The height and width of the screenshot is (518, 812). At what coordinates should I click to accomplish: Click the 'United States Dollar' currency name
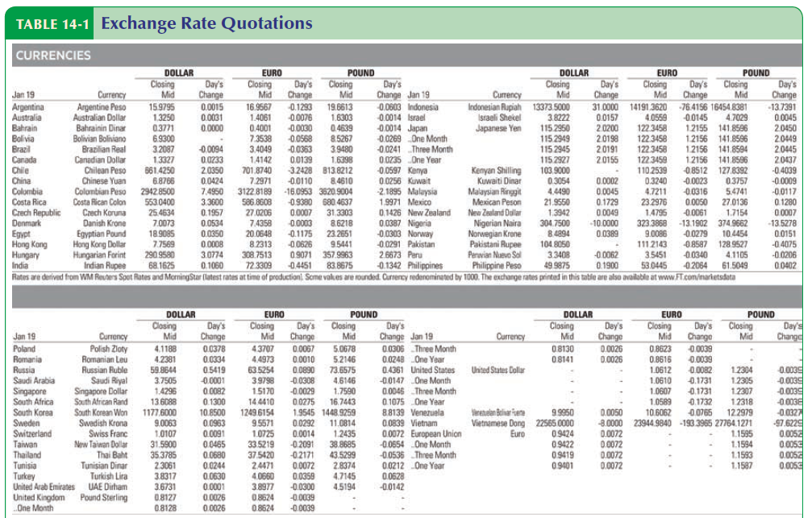[x=498, y=370]
